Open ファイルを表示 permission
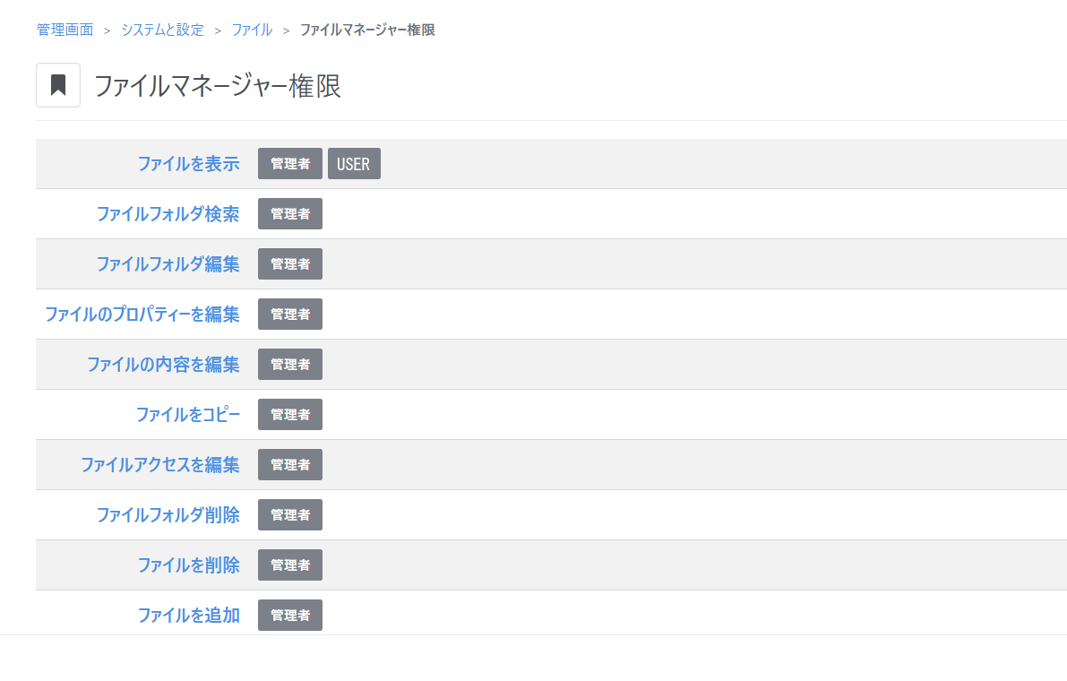 188,164
